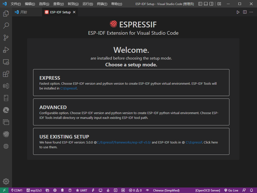Open the chip icon in activity bar

6,146
